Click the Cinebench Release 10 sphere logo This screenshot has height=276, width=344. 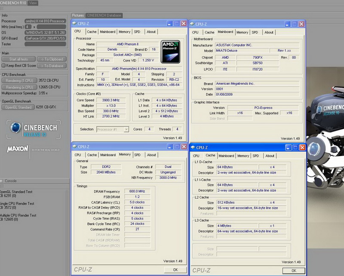tap(16, 127)
